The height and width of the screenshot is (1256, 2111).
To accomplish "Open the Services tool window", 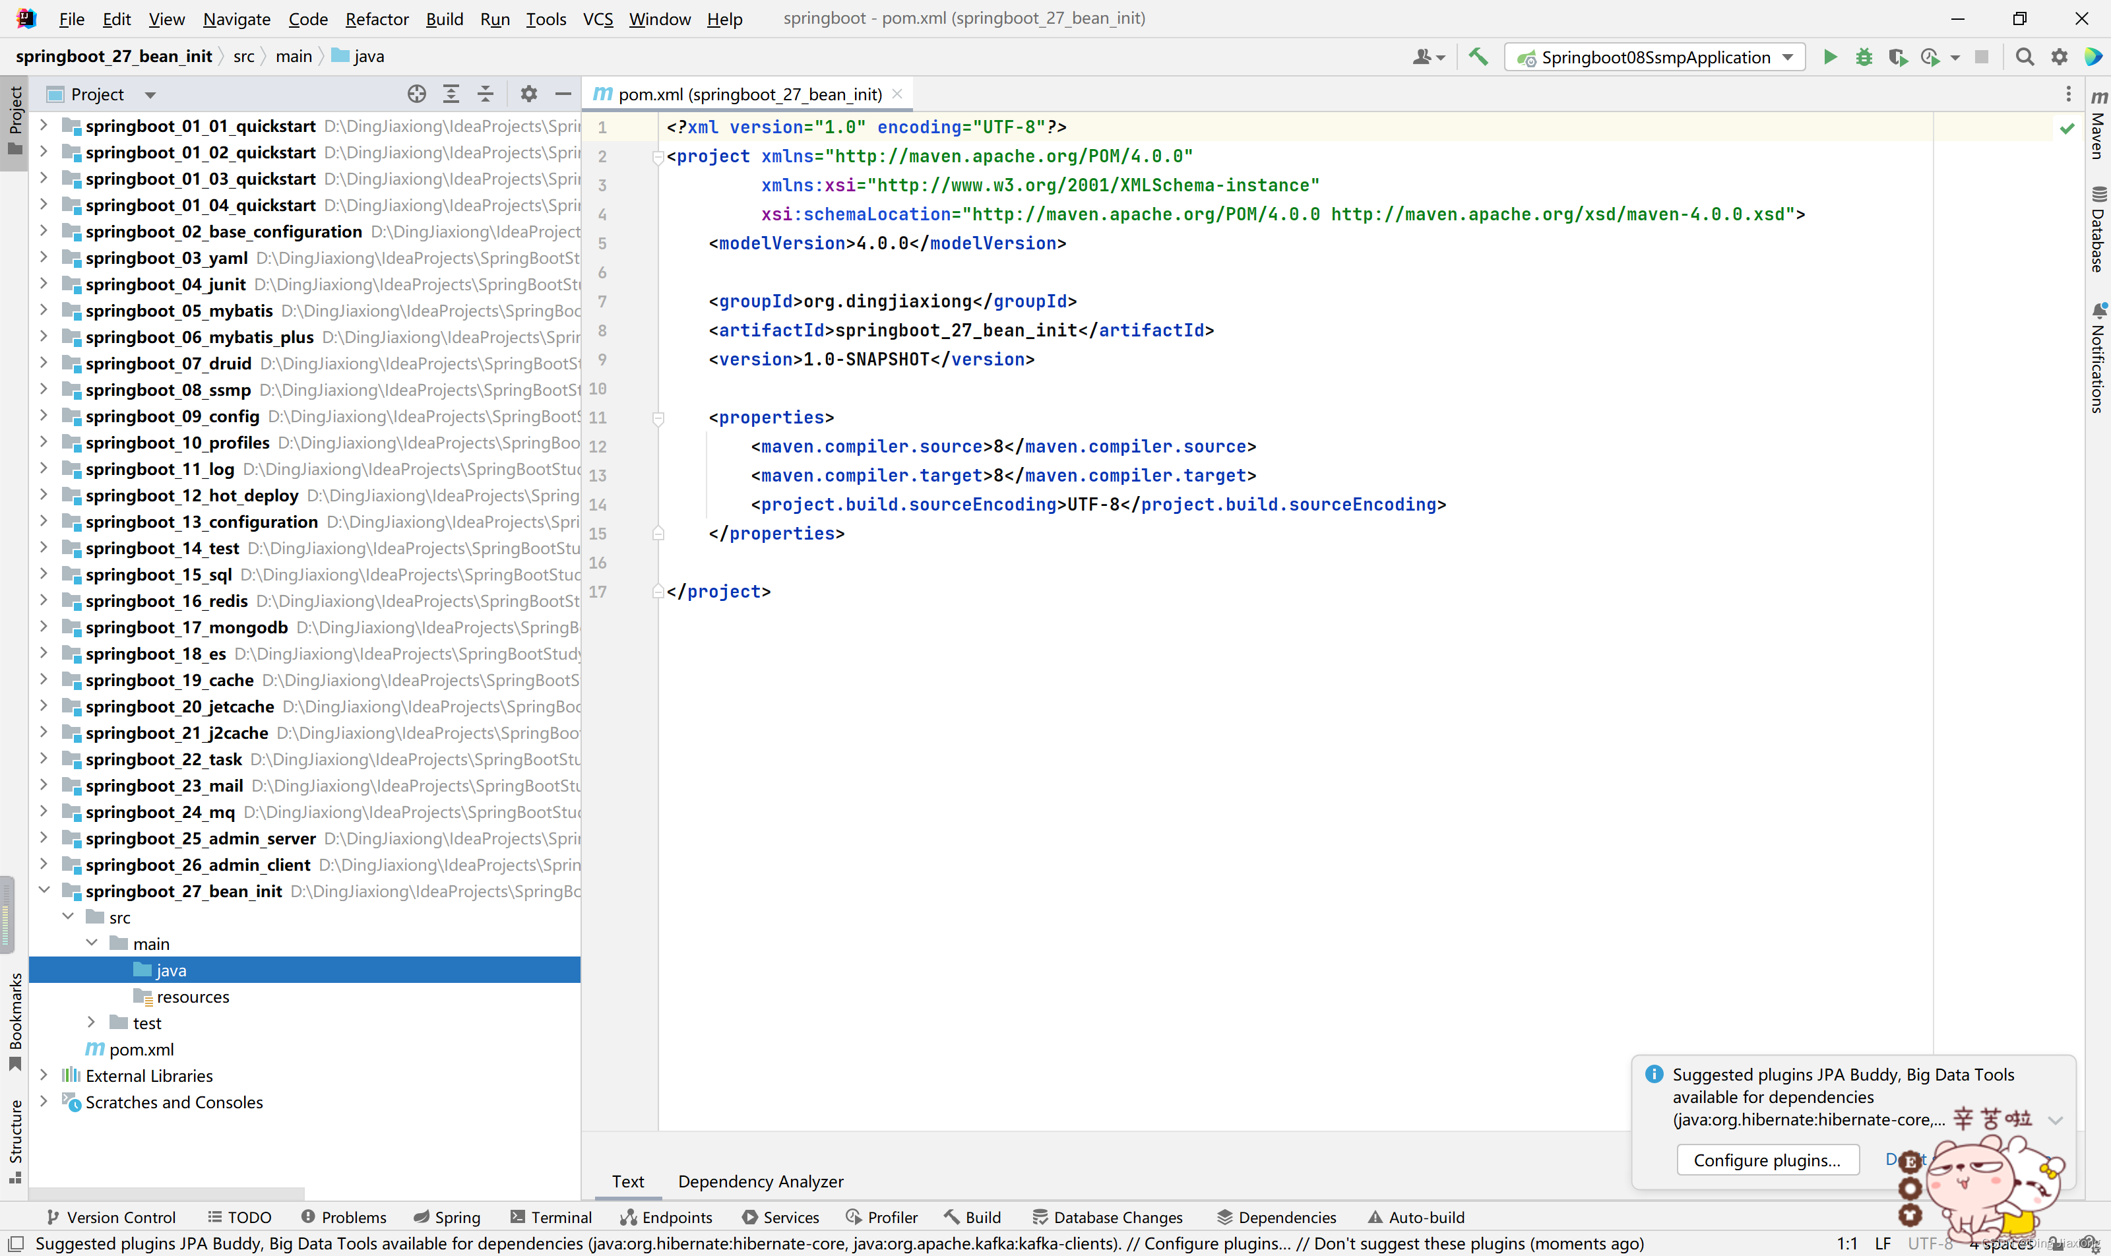I will pyautogui.click(x=780, y=1217).
